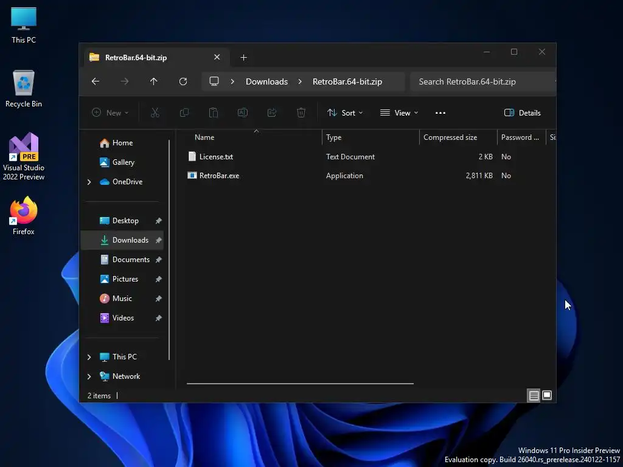Switch to large thumbnails view icon

point(547,395)
